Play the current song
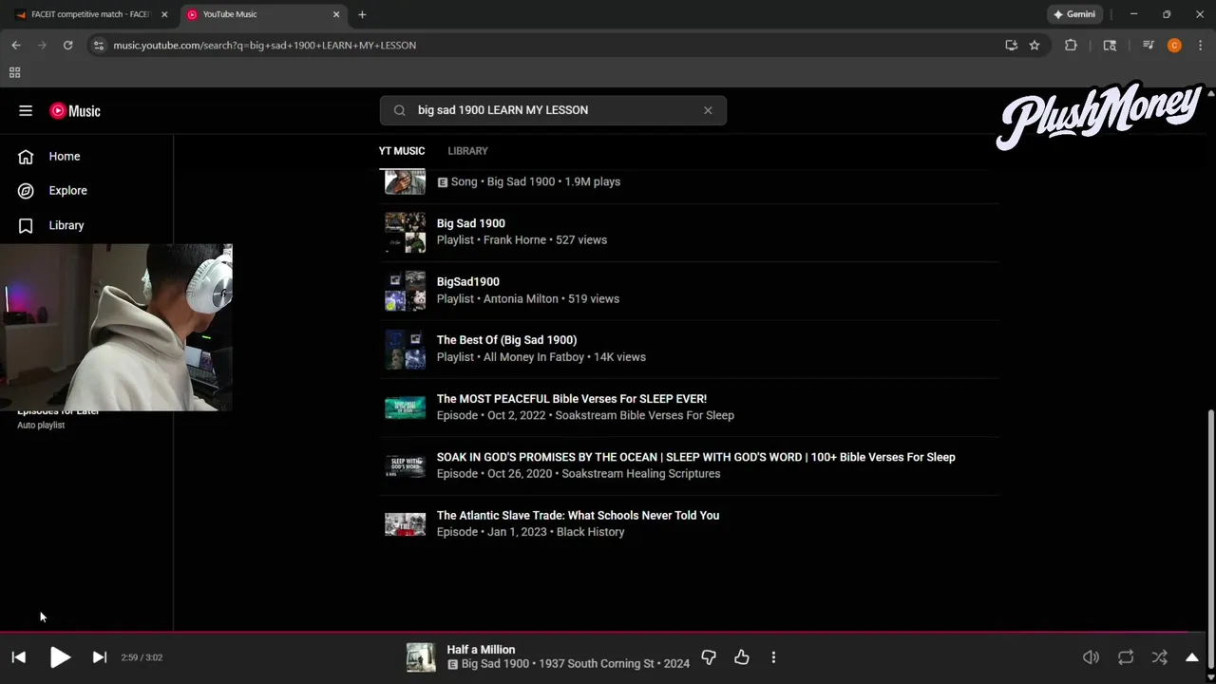 (60, 657)
